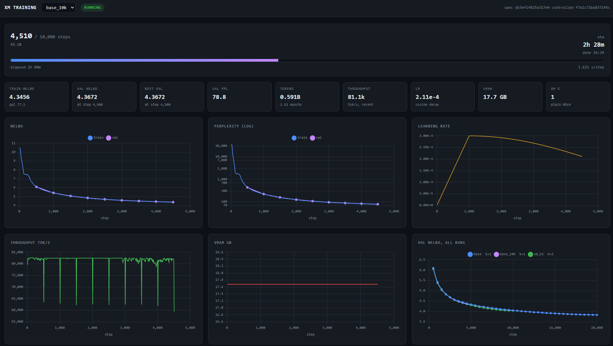Screen dimensions: 613x346
Task: Click the TOKENS value 0.591B
Action: 290,97
